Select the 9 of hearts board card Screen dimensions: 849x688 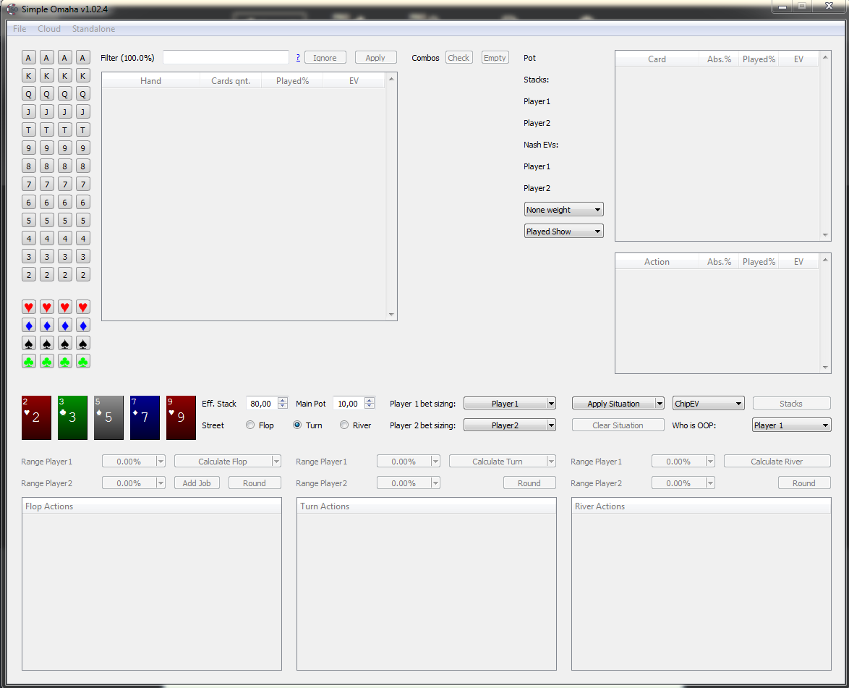pos(181,417)
